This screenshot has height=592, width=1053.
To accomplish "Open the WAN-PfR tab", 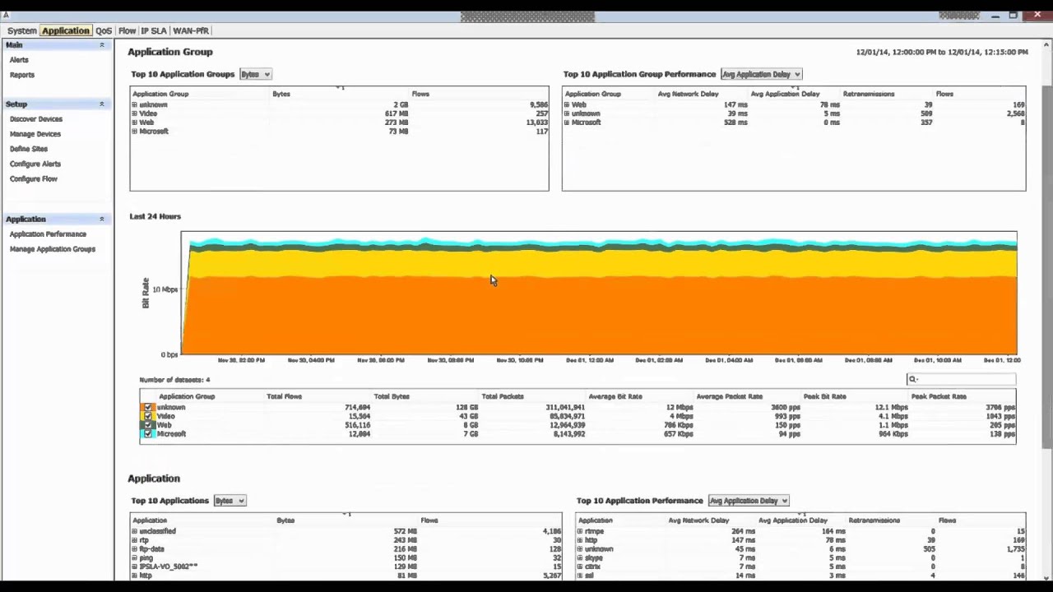I will coord(191,30).
